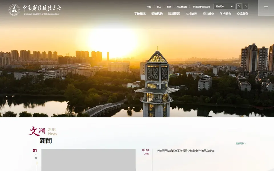Open the 交流服务 menu
Screen dimensions: 274x171
coord(243,14)
